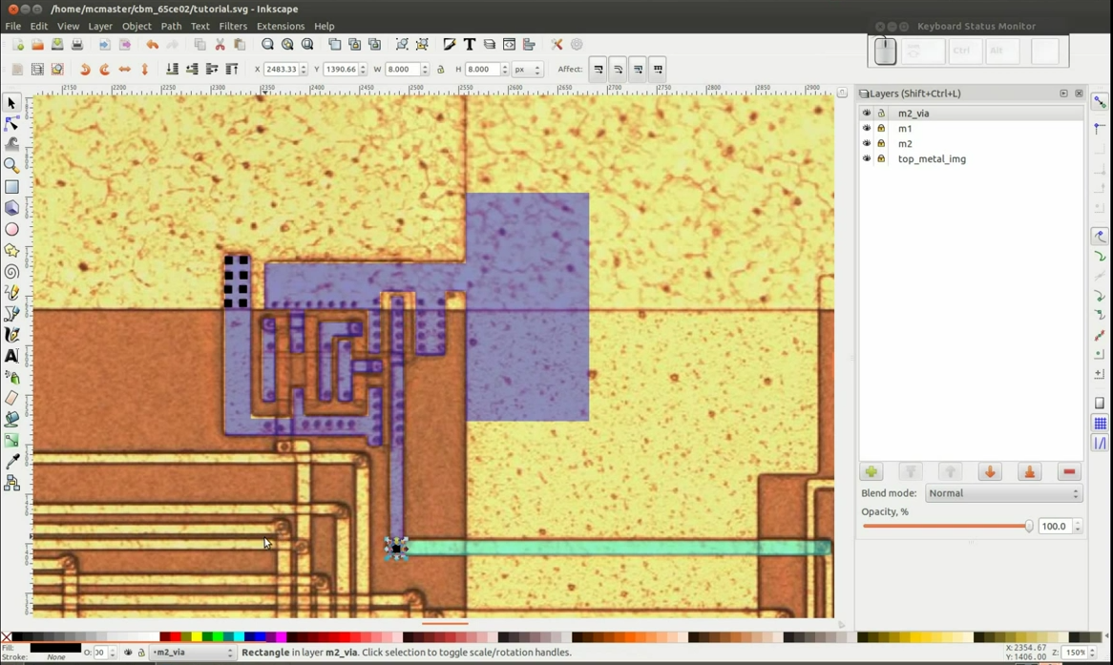
Task: Unlock the m1 layer
Action: point(881,129)
